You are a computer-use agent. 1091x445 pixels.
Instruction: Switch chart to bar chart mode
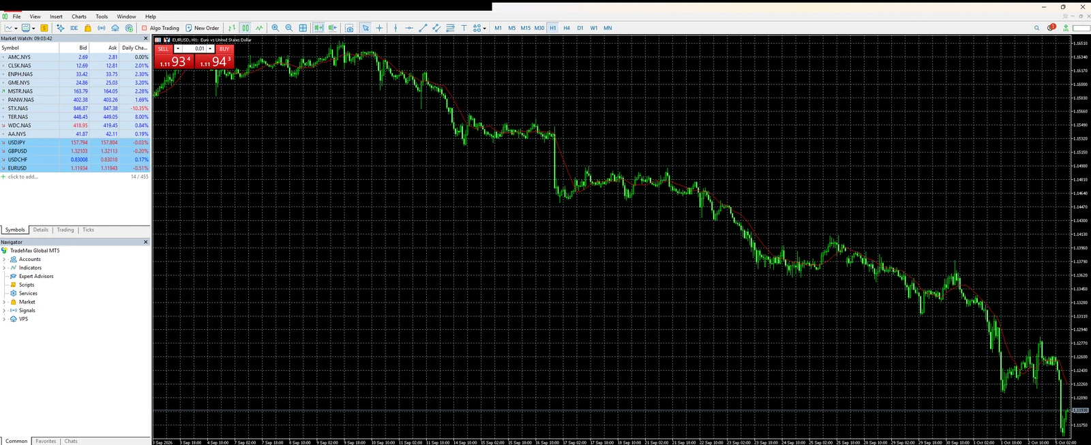232,28
